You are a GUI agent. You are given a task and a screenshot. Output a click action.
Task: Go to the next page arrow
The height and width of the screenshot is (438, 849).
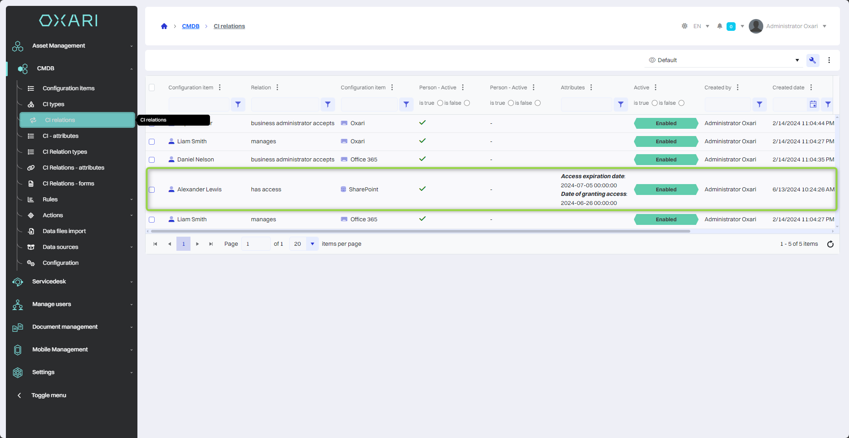(197, 244)
